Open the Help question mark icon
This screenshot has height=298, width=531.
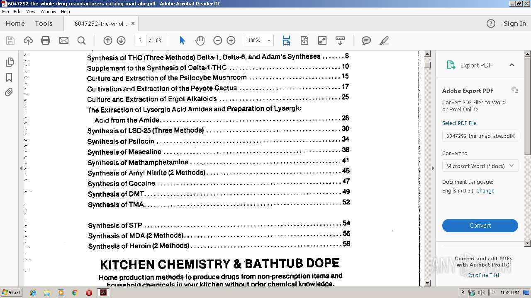(x=491, y=24)
